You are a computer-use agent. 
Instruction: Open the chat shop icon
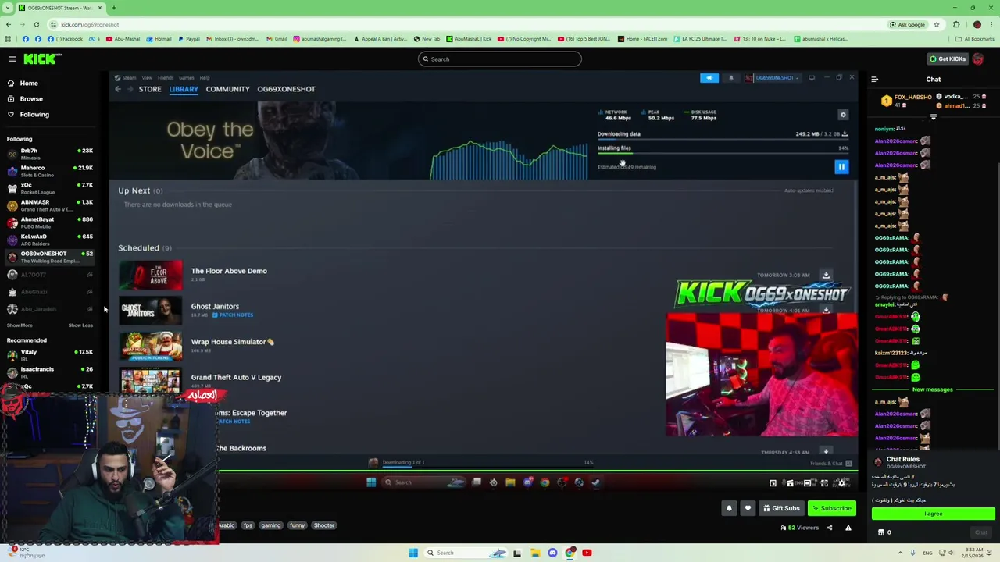[881, 532]
